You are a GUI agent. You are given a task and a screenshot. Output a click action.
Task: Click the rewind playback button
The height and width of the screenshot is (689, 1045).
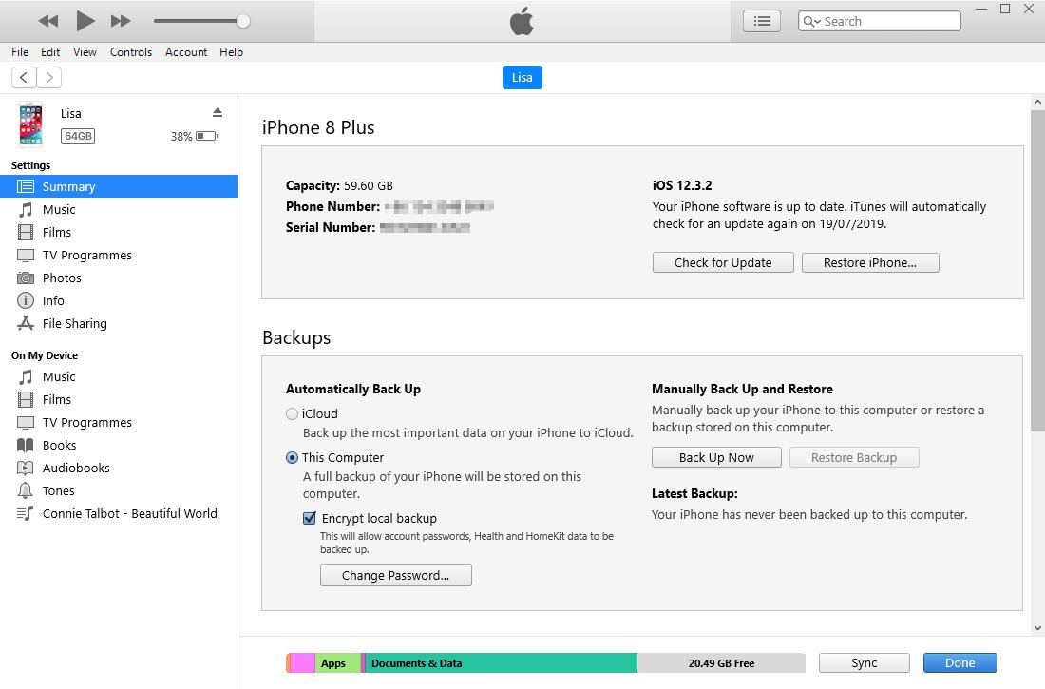pyautogui.click(x=48, y=21)
